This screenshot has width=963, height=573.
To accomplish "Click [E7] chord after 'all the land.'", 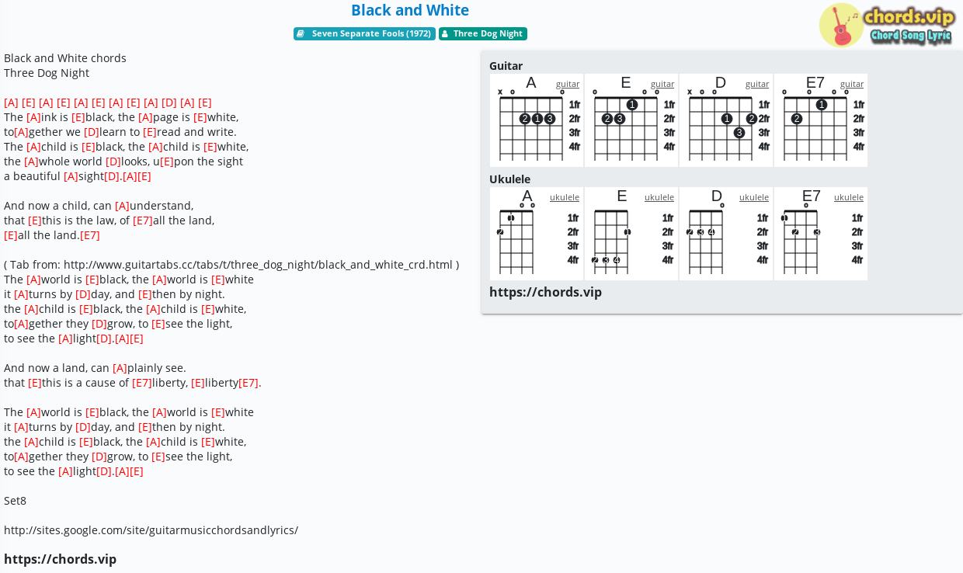I will [90, 235].
